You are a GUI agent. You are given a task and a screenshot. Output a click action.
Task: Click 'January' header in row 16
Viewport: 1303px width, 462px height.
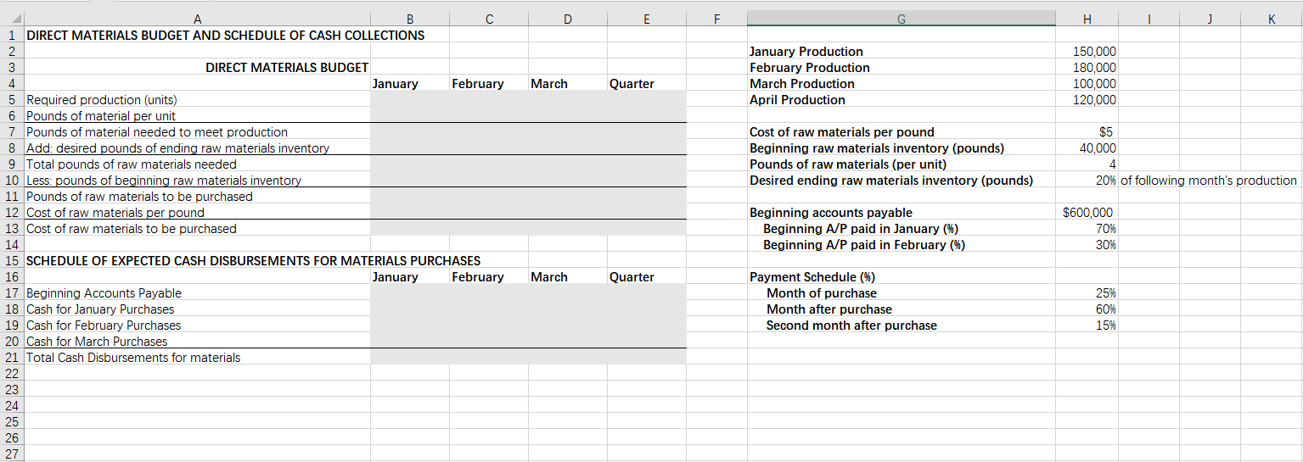click(395, 277)
